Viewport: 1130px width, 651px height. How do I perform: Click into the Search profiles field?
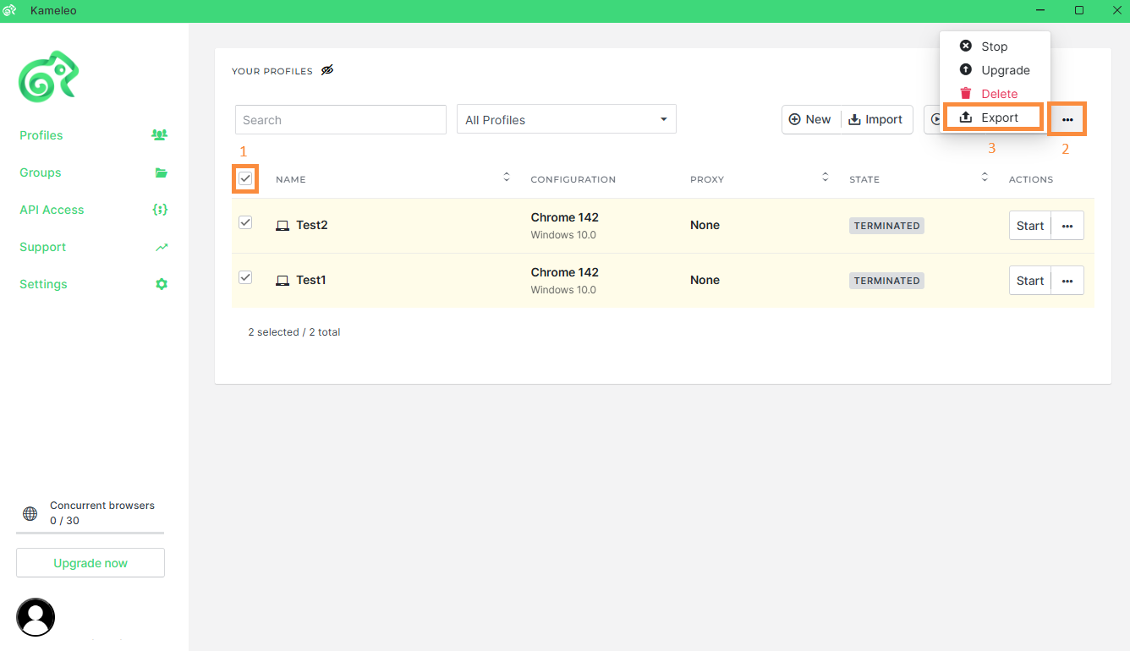[x=341, y=119]
